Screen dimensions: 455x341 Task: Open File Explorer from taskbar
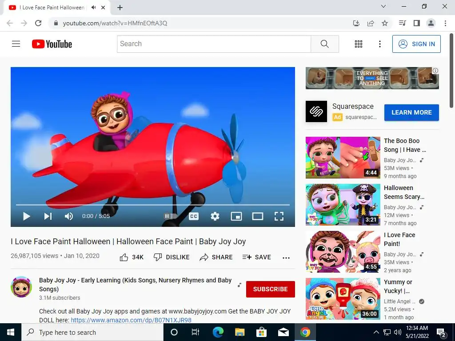[239, 332]
